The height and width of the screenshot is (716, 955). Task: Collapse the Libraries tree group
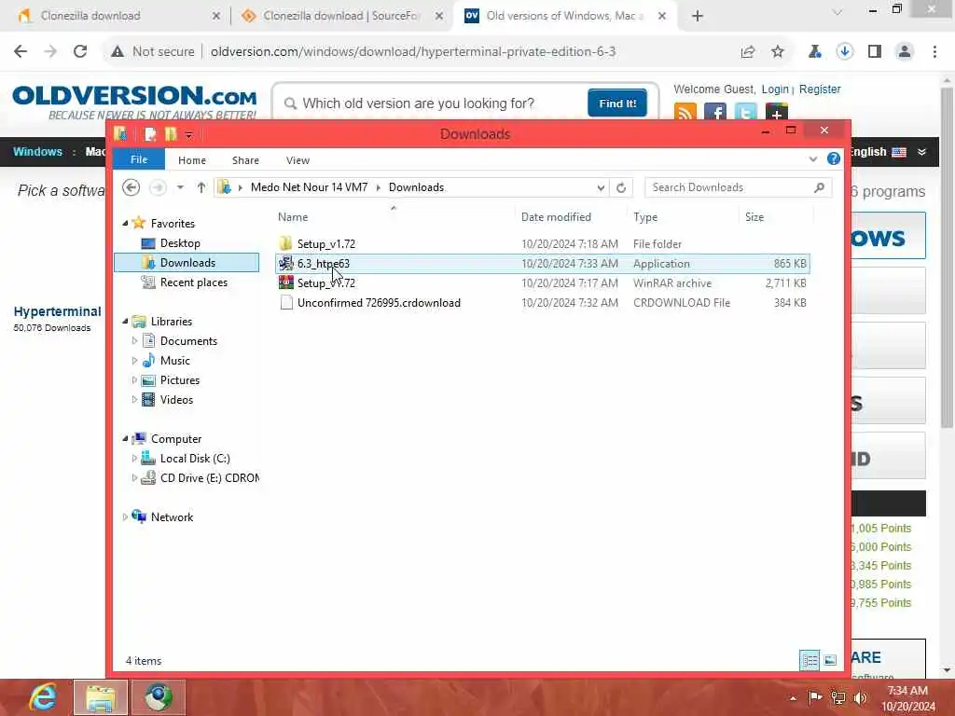(x=125, y=322)
